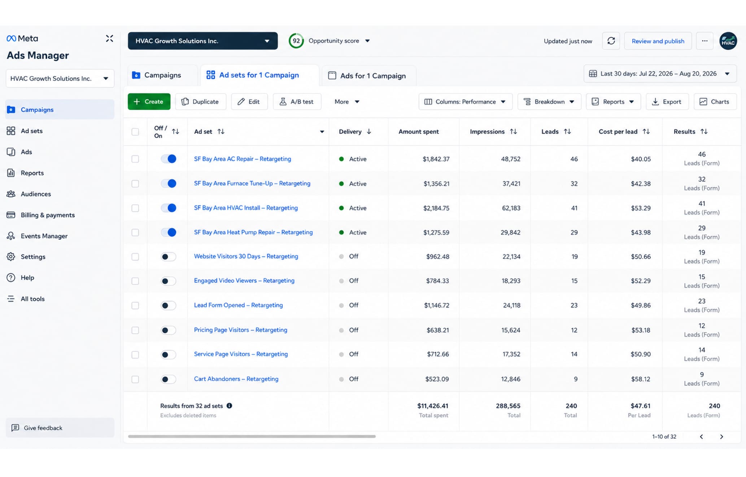746x477 pixels.
Task: Click the horizontal scrollbar below the table
Action: (x=252, y=436)
